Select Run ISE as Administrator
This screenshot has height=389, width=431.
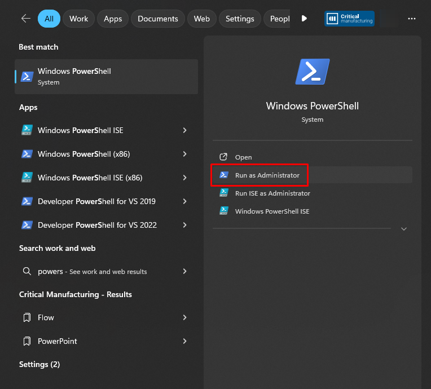272,193
